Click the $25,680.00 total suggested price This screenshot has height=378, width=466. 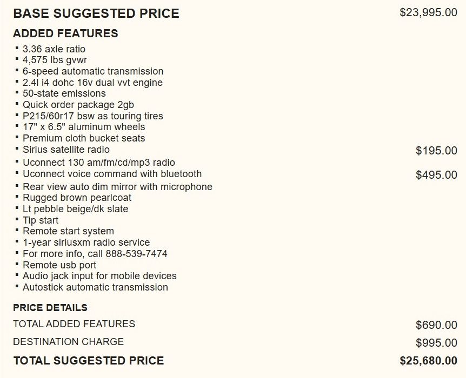tap(428, 360)
